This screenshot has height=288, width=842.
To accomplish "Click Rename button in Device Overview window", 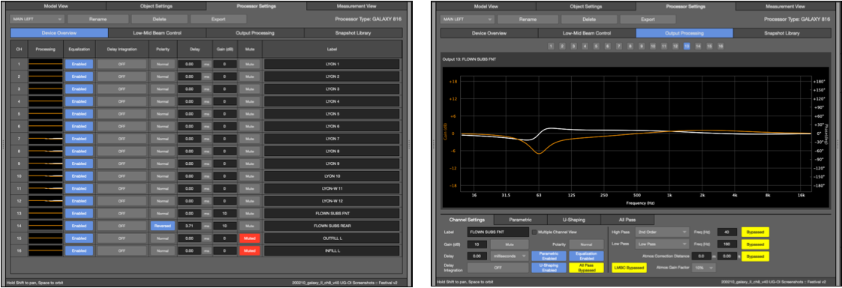I will pos(98,19).
